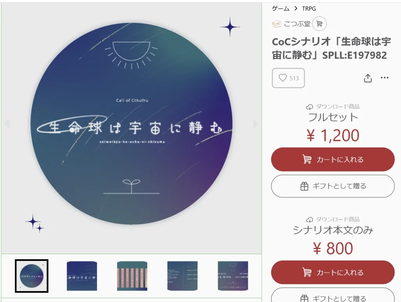
Task: Select the fourth thumbnail showing text pages
Action: [182, 276]
